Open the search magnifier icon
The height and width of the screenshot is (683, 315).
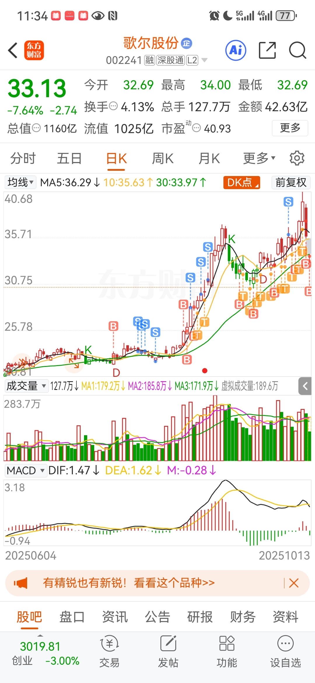pos(297,50)
